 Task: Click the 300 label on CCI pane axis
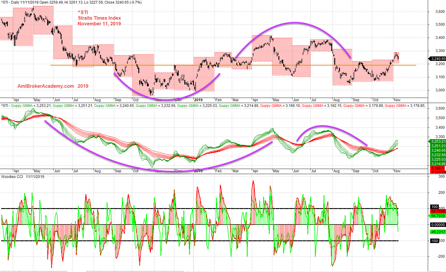[442, 177]
